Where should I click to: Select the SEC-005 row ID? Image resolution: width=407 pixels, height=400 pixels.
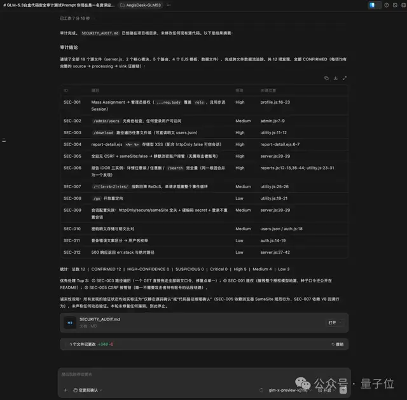[x=72, y=156]
